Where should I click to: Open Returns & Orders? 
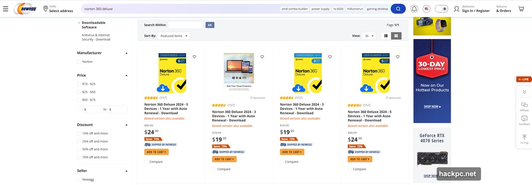504,9
